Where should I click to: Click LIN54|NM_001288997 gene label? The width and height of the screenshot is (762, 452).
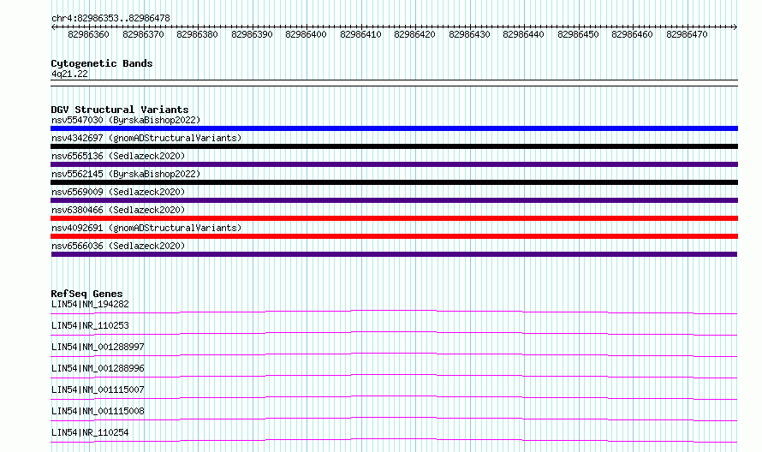coord(98,347)
